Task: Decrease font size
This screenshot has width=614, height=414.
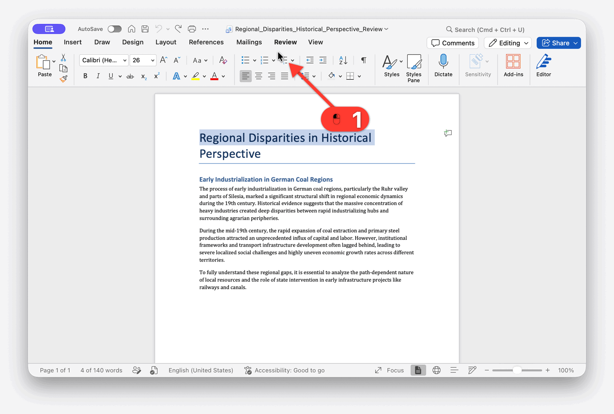Action: (x=177, y=60)
